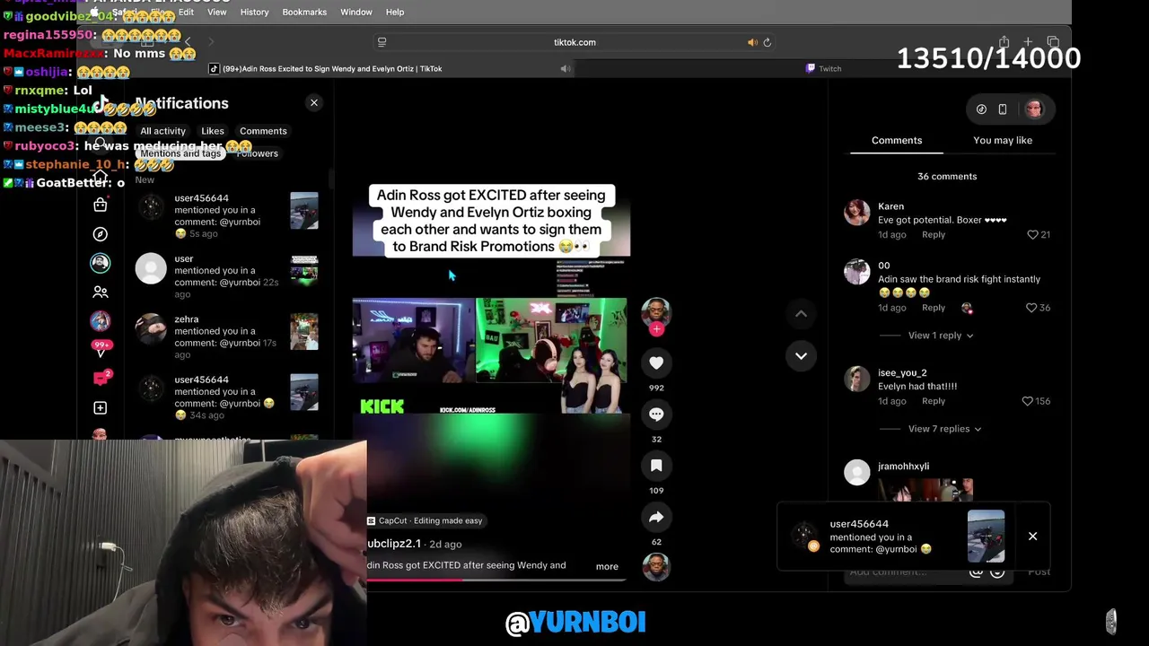Go to the next video with down arrow
The image size is (1149, 646).
(x=801, y=356)
